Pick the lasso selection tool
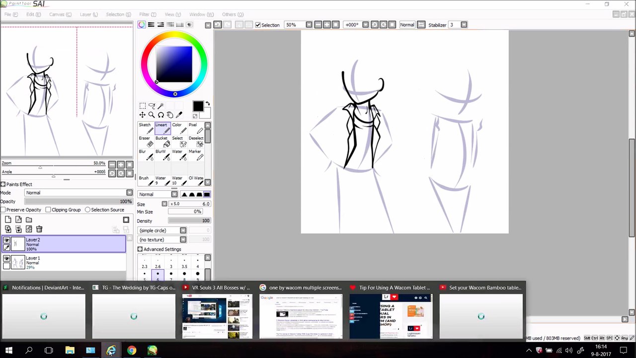The image size is (636, 358). pyautogui.click(x=152, y=106)
